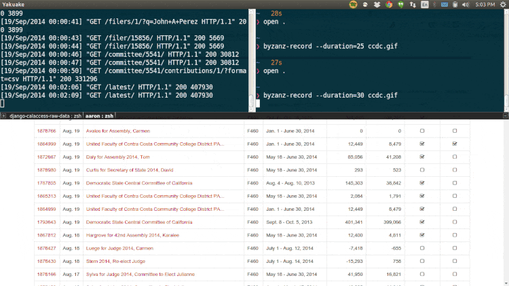Open filing ID 1878166 link
The height and width of the screenshot is (286, 509).
[x=46, y=274]
